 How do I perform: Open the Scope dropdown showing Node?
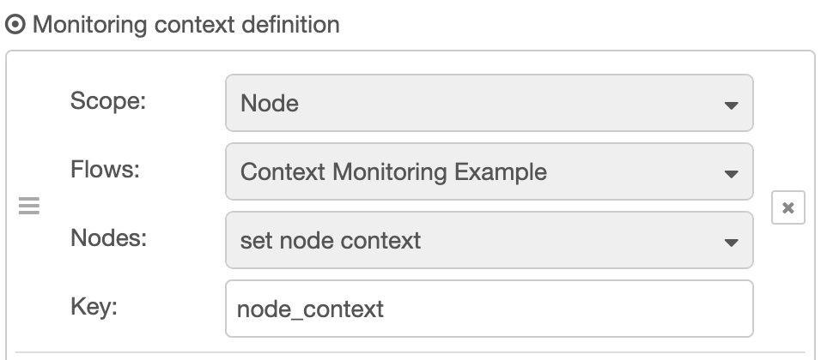pos(489,104)
